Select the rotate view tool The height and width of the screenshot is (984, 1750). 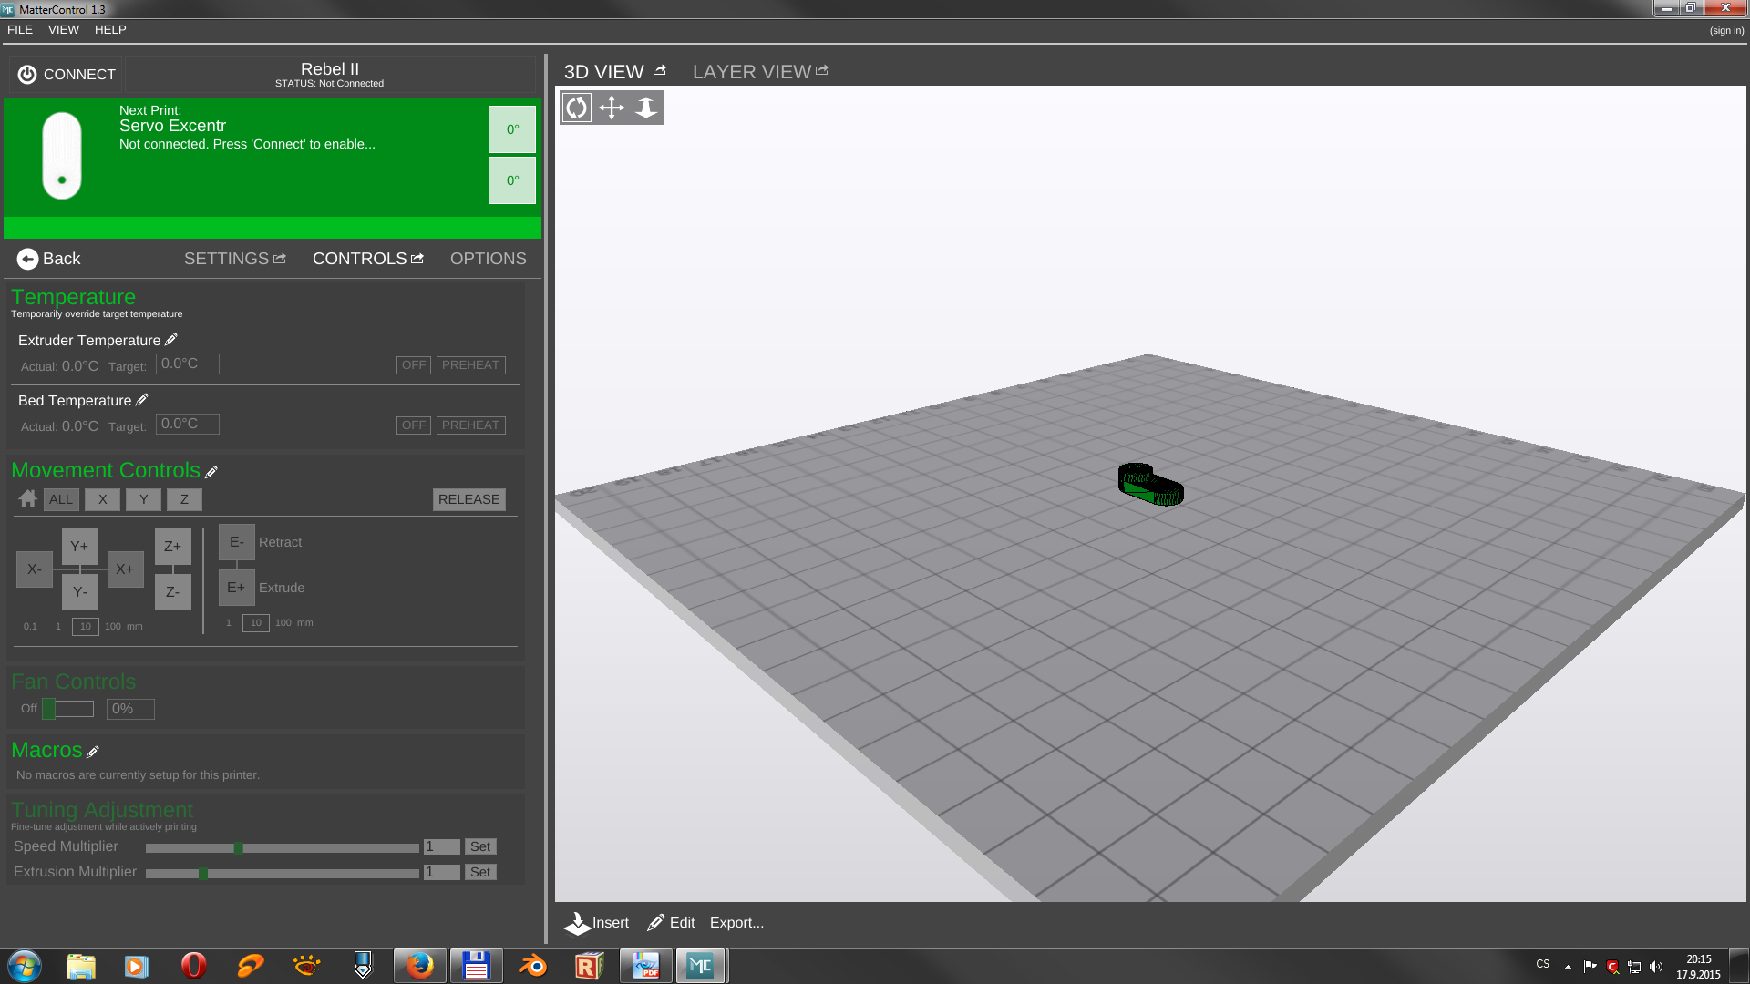(x=576, y=108)
